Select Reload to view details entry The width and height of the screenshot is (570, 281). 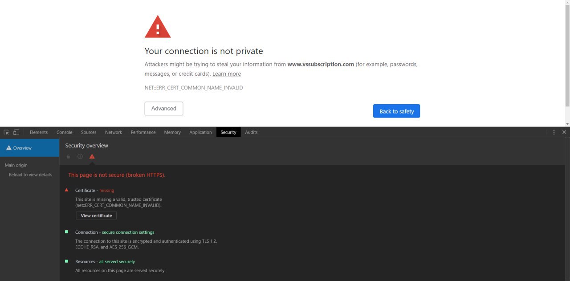(30, 175)
